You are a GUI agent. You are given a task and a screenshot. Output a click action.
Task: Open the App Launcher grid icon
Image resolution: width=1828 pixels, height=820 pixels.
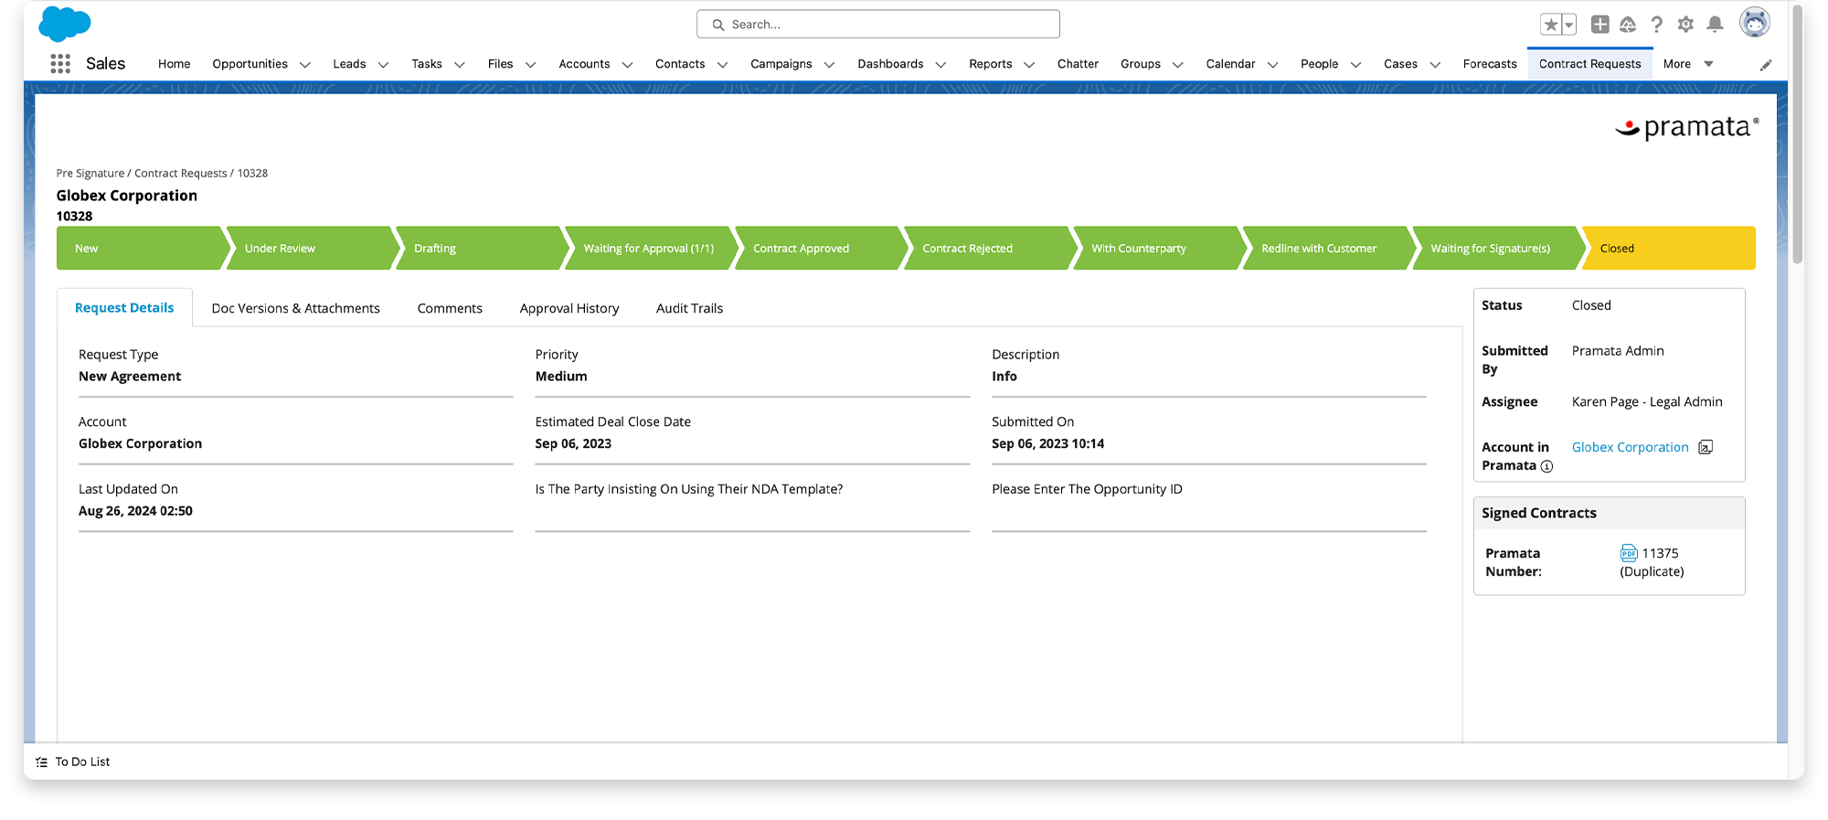click(x=60, y=63)
